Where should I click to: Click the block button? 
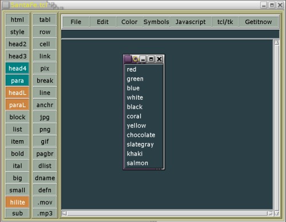[17, 117]
